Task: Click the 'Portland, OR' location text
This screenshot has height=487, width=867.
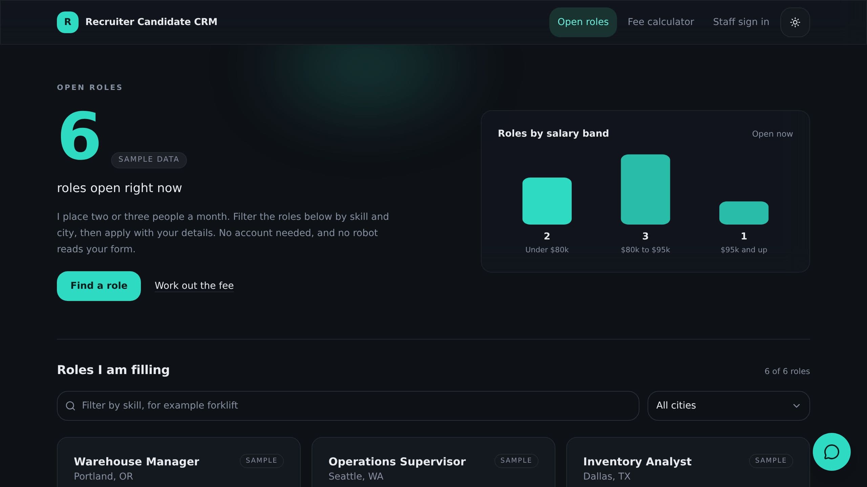Action: [x=103, y=476]
